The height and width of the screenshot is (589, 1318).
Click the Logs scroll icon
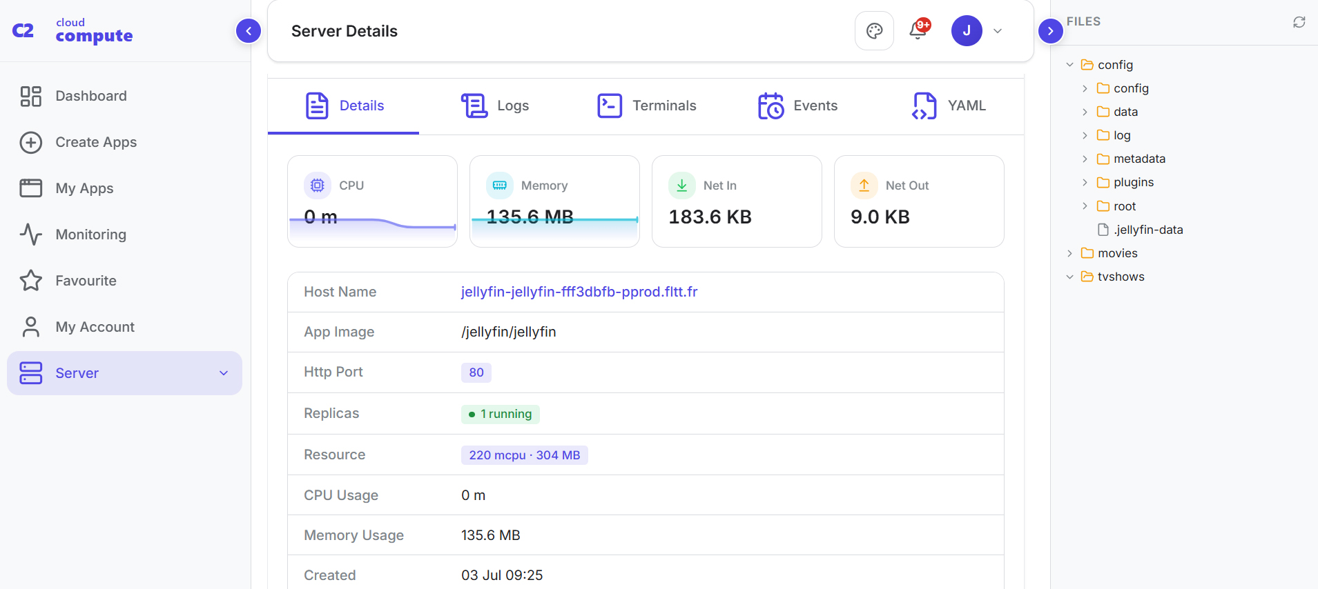474,106
